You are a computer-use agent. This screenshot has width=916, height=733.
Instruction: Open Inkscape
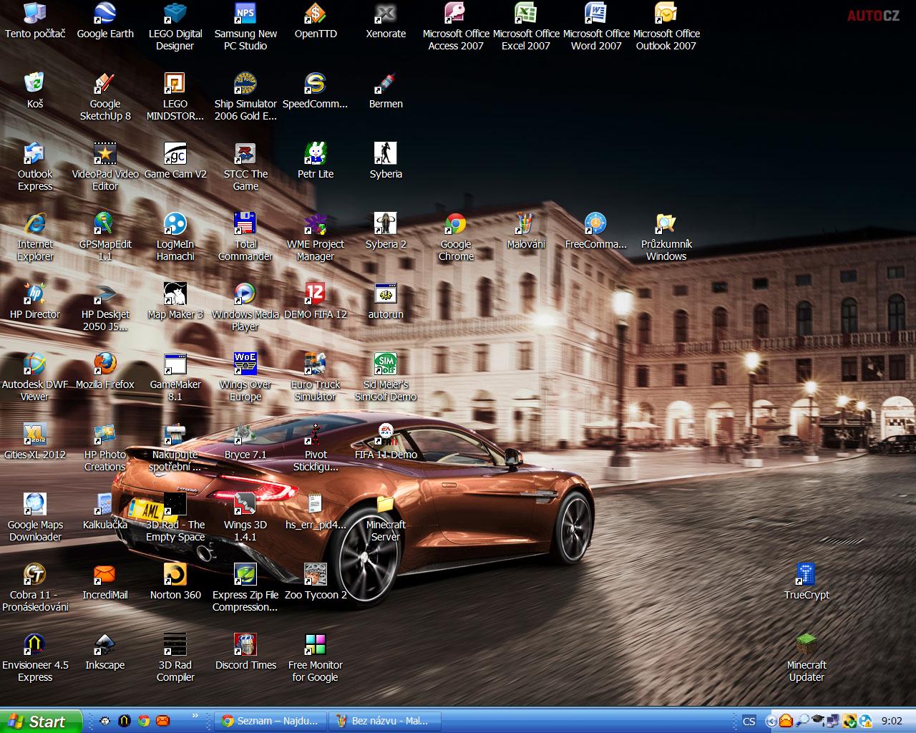tap(105, 643)
